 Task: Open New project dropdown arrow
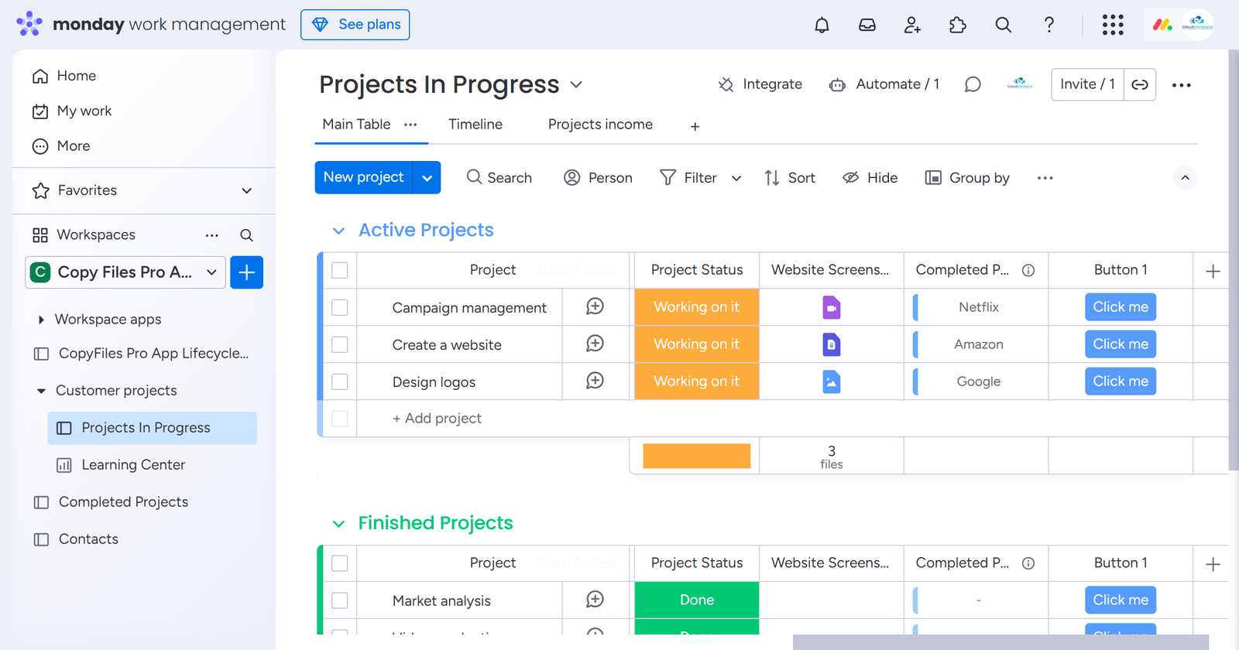(x=427, y=177)
